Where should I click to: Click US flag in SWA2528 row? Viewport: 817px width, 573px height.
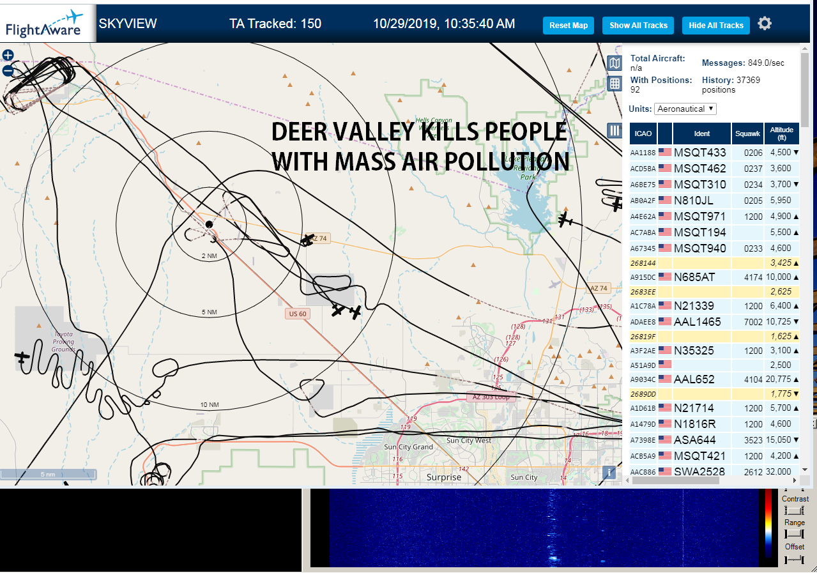click(665, 471)
